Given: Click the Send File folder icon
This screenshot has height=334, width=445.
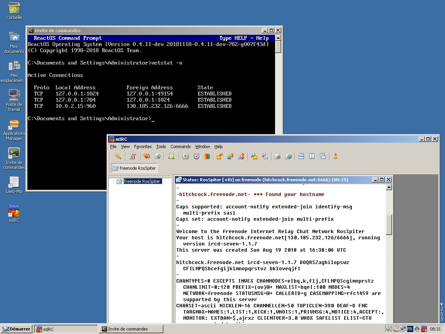Looking at the screenshot, I should pyautogui.click(x=220, y=156).
